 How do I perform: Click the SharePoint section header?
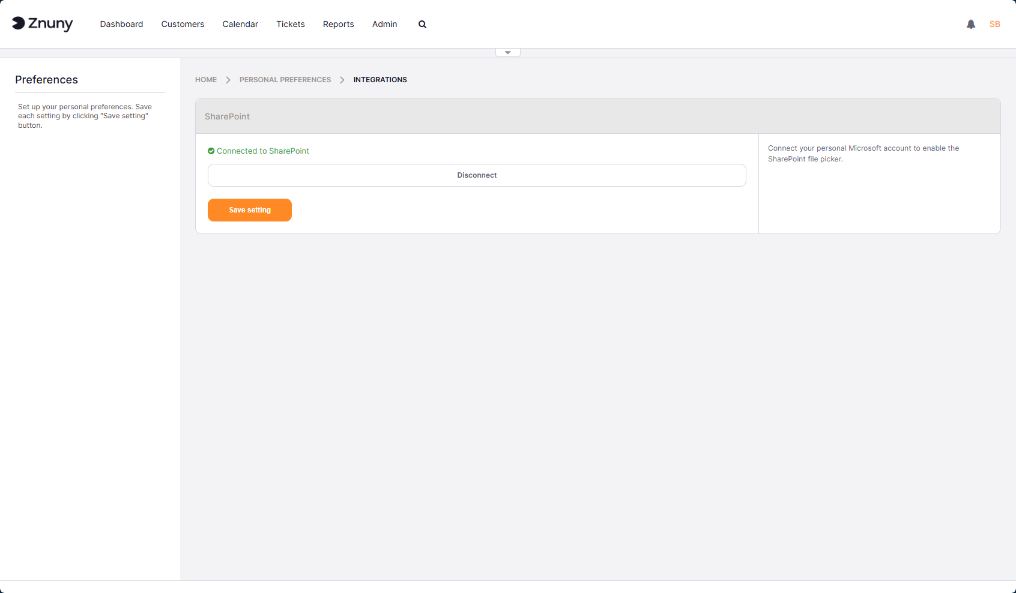coord(598,116)
